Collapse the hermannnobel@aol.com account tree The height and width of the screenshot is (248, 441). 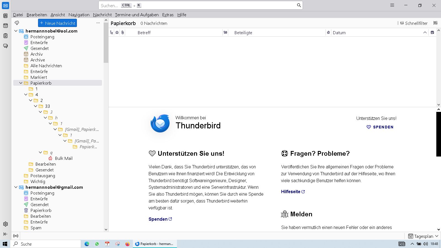tap(16, 31)
